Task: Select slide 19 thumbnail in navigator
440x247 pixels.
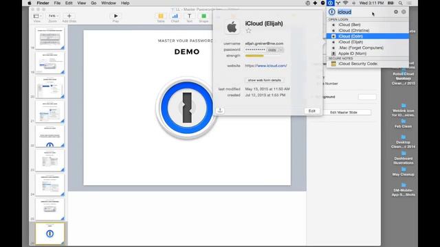Action: [49, 62]
